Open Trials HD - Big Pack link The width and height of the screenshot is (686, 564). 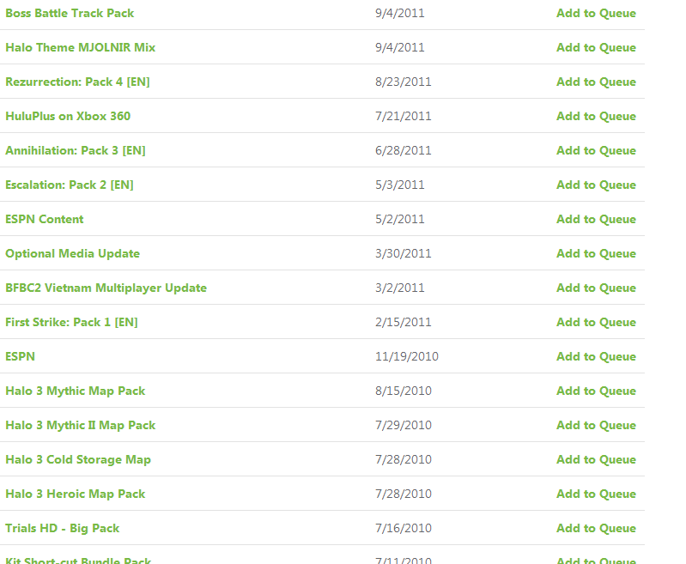(x=62, y=528)
